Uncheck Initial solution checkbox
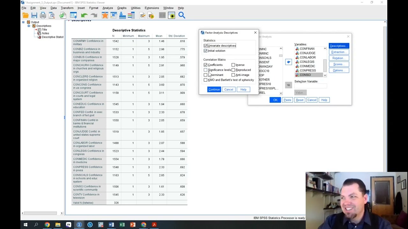The image size is (408, 229). [x=206, y=51]
